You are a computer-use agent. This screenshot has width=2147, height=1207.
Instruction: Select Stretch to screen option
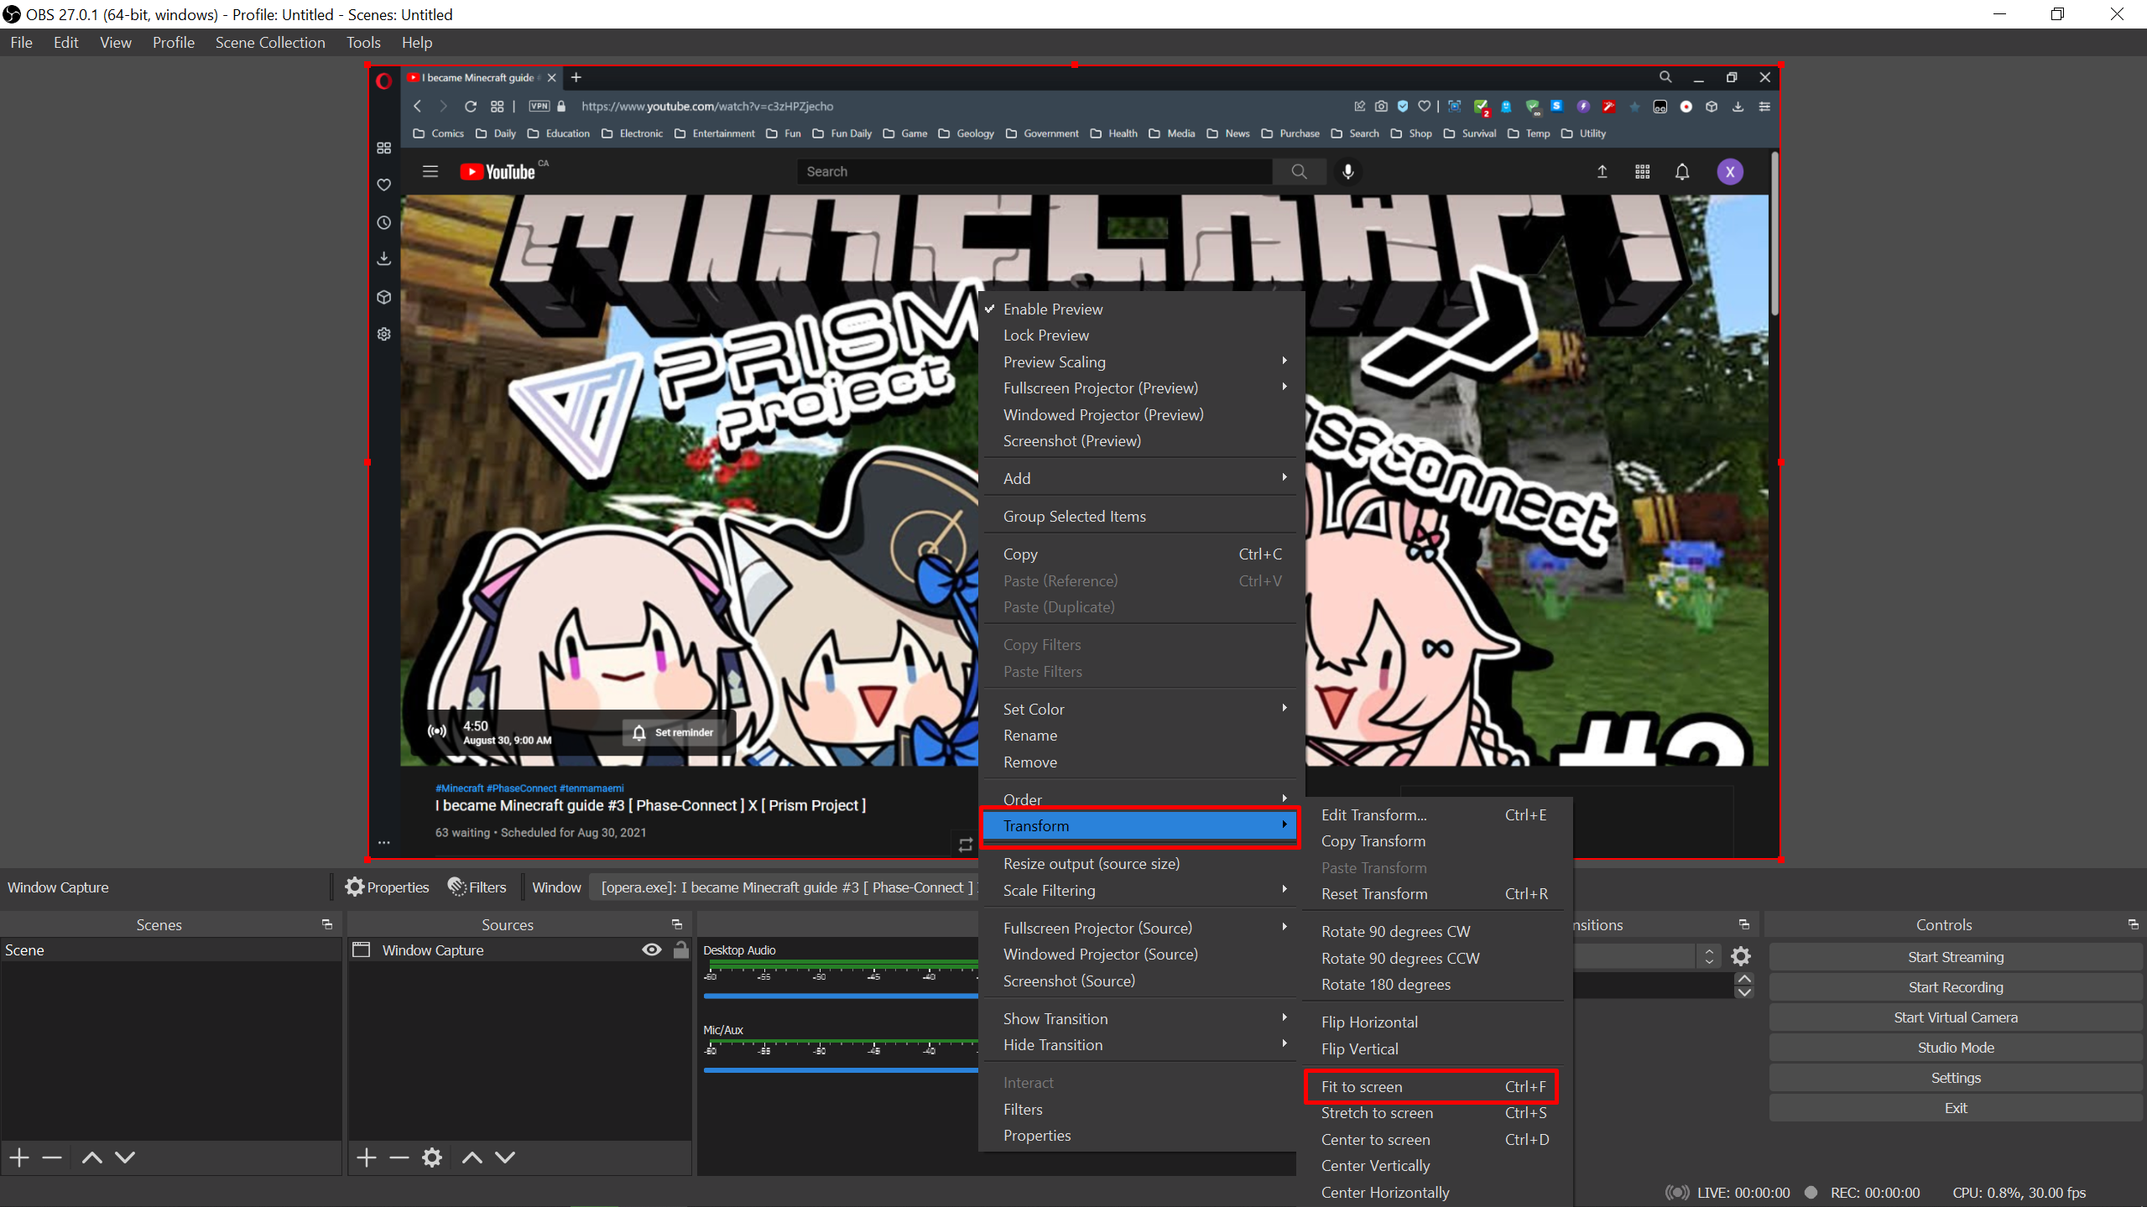tap(1435, 1113)
